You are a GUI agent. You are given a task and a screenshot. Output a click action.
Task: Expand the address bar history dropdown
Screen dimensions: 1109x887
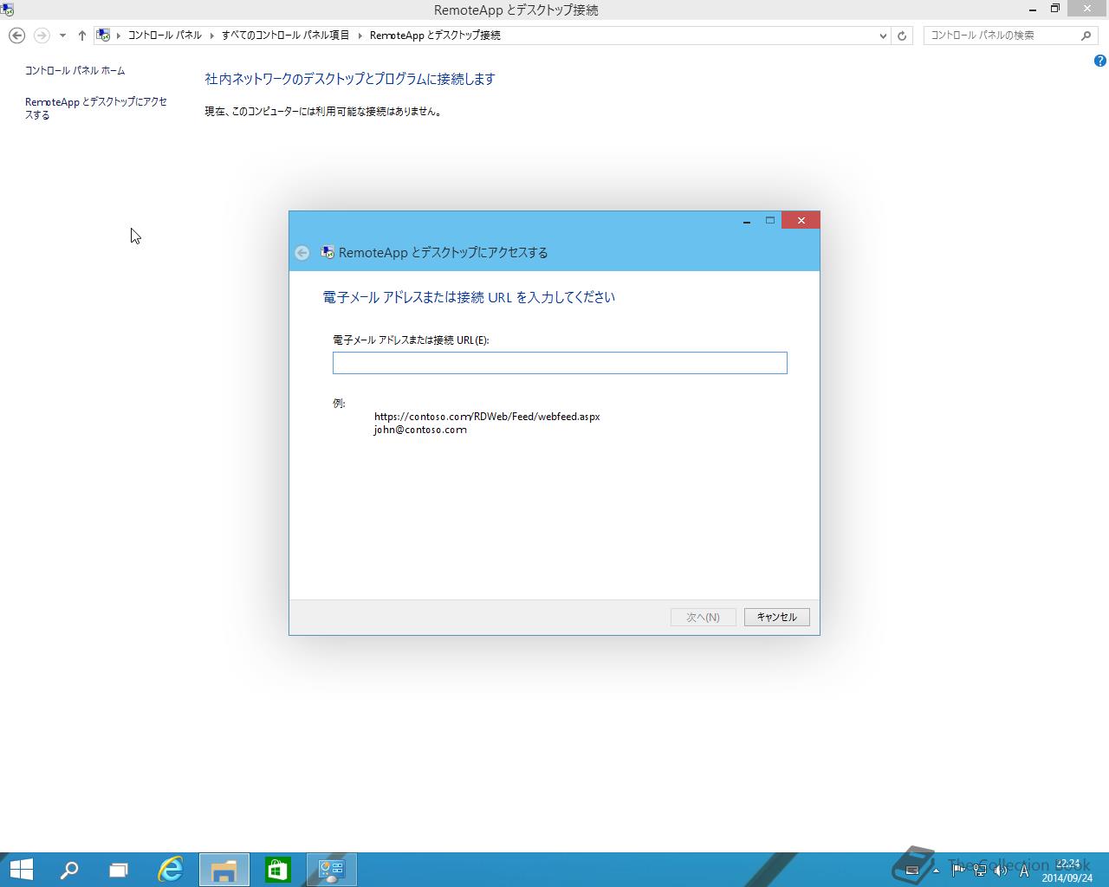[883, 36]
